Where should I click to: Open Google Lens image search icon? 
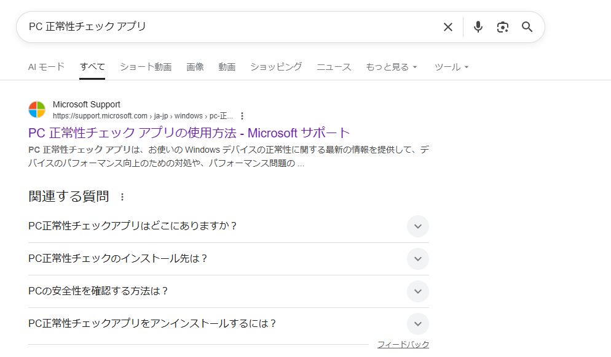[503, 27]
